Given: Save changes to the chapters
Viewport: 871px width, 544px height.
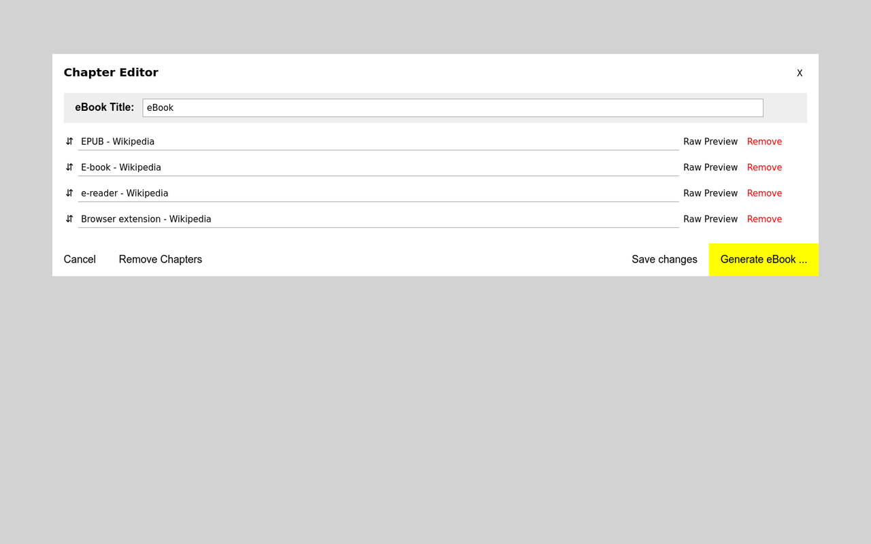Looking at the screenshot, I should point(664,259).
